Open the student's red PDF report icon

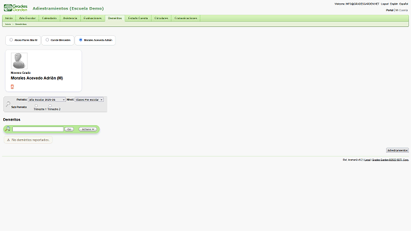12,87
